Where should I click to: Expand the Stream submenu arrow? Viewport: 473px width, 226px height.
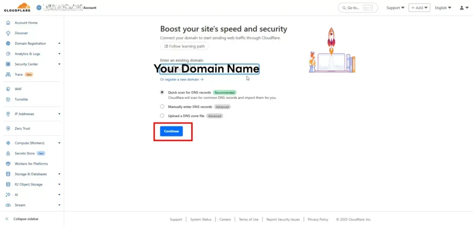tap(60, 205)
